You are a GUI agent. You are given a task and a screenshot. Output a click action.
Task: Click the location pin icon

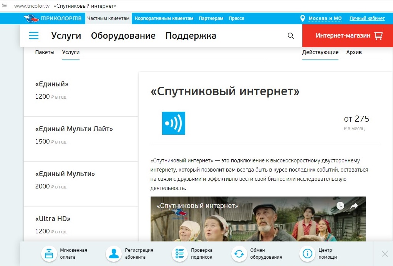pyautogui.click(x=302, y=18)
